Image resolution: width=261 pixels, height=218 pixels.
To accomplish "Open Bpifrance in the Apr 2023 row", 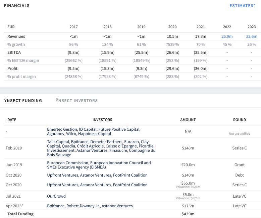I will (56, 206).
